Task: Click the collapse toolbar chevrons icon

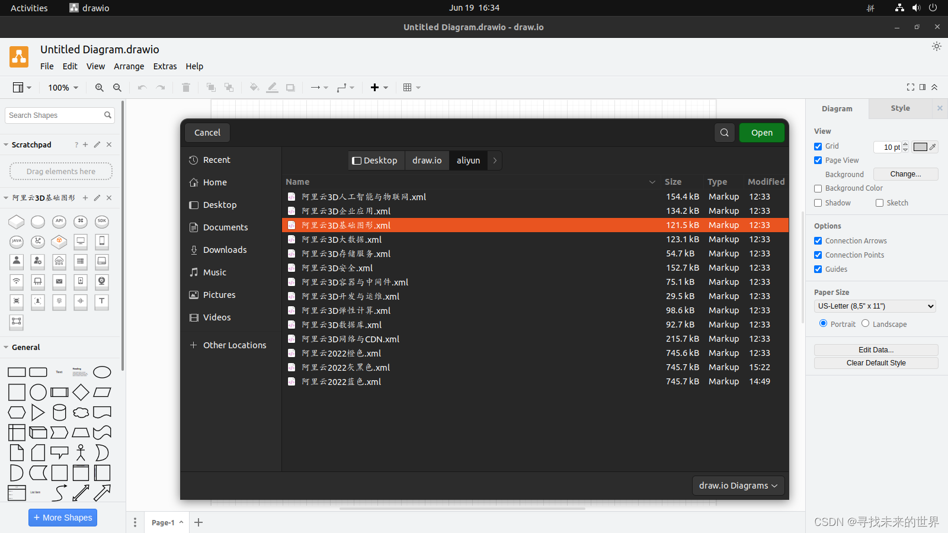Action: [934, 87]
